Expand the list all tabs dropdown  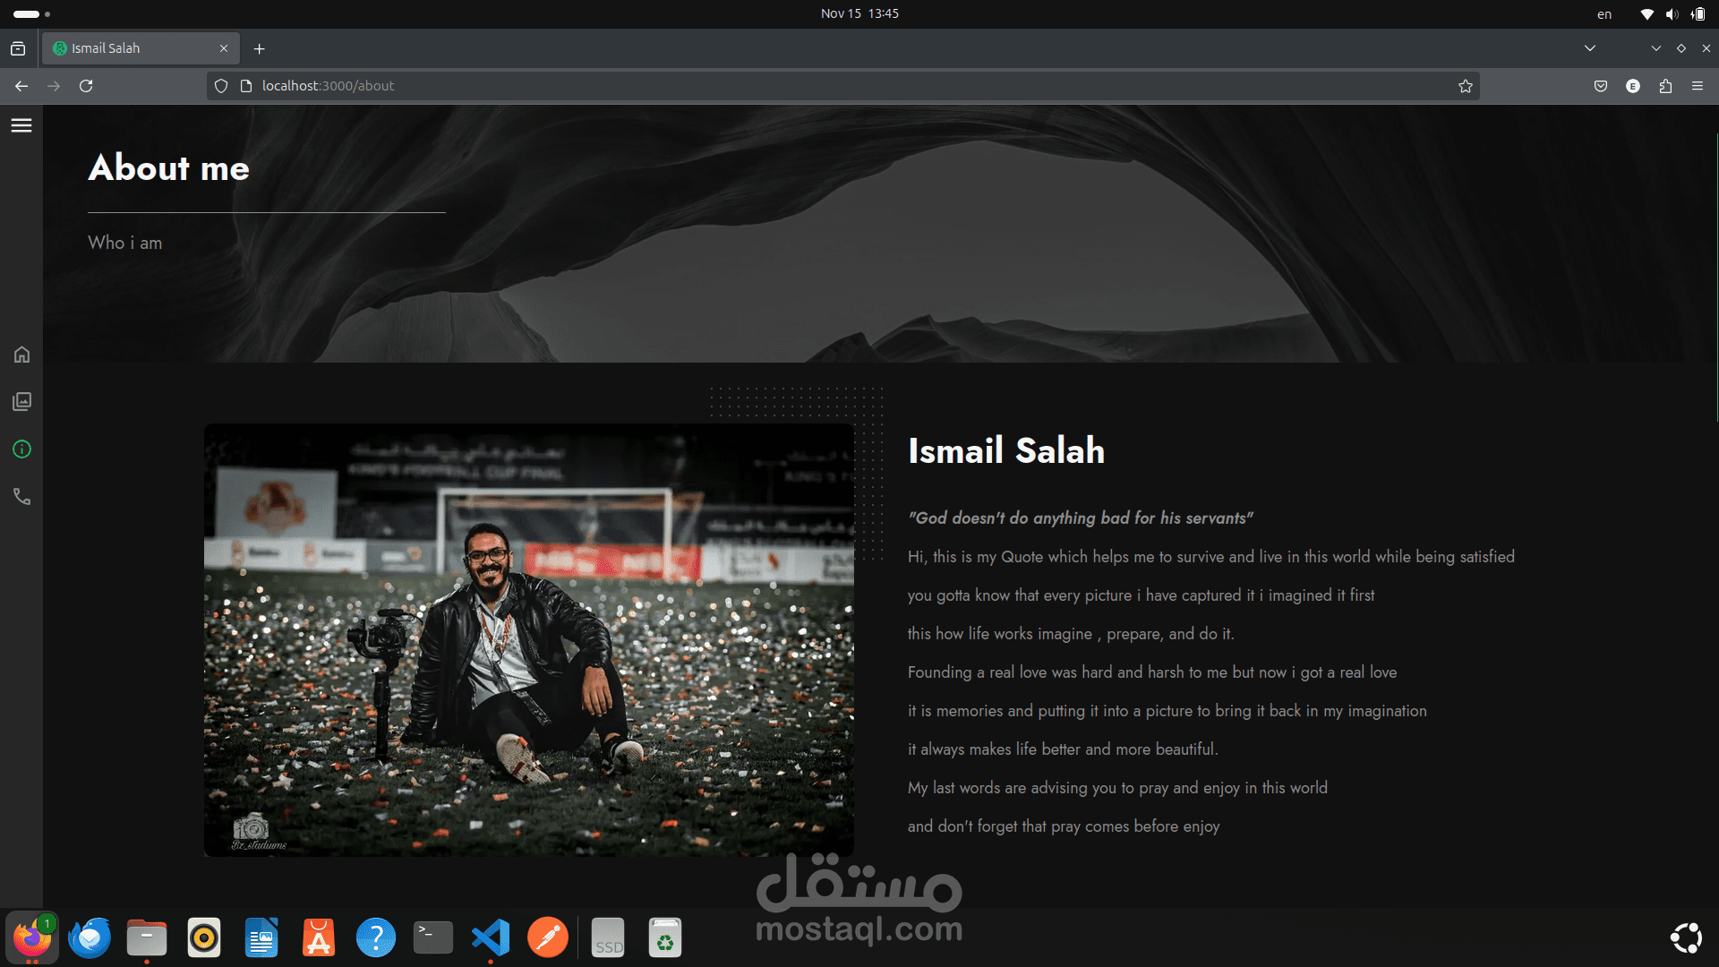pyautogui.click(x=1590, y=48)
